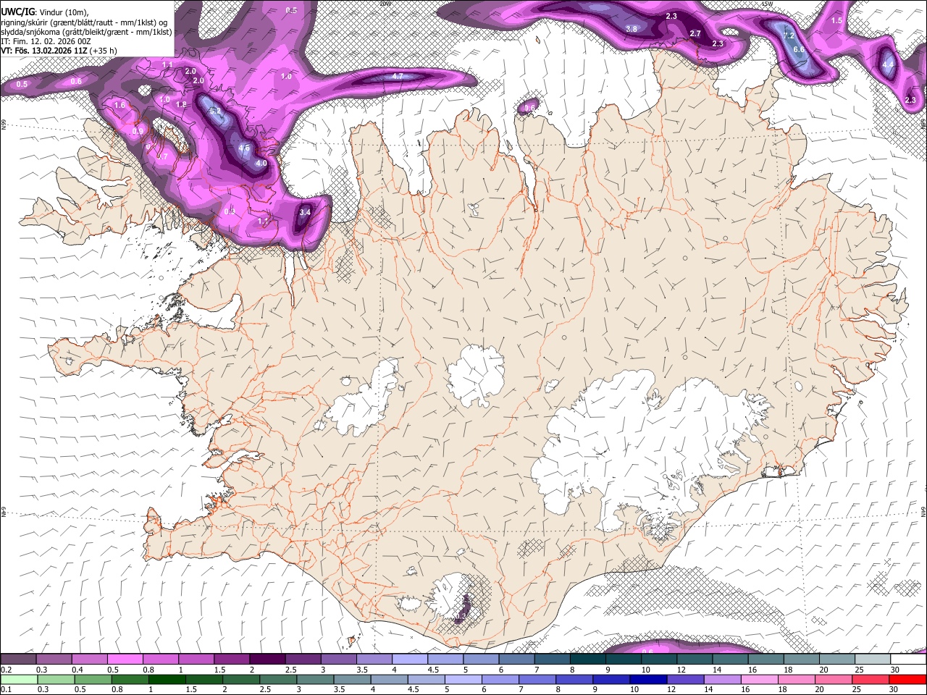
Task: Select the white 30+ snow legend swatch
Action: [907, 659]
